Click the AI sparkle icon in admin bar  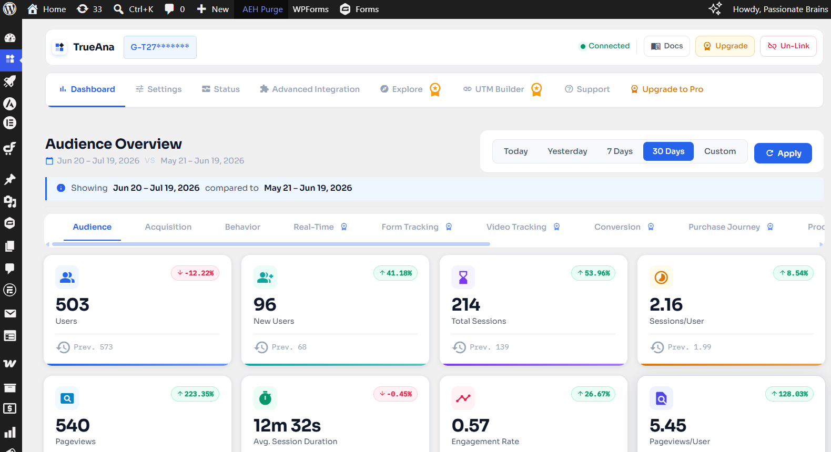coord(715,9)
